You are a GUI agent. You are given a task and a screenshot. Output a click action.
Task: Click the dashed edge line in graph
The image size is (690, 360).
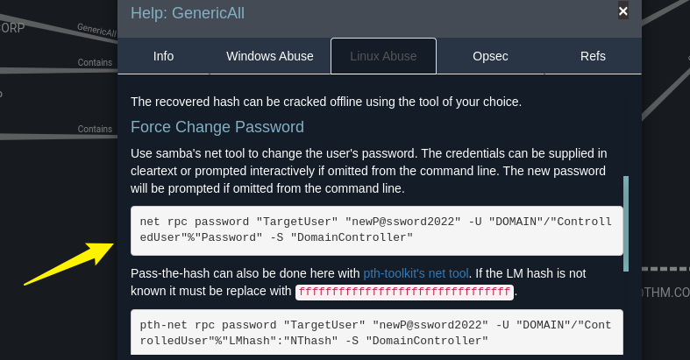tap(665, 269)
